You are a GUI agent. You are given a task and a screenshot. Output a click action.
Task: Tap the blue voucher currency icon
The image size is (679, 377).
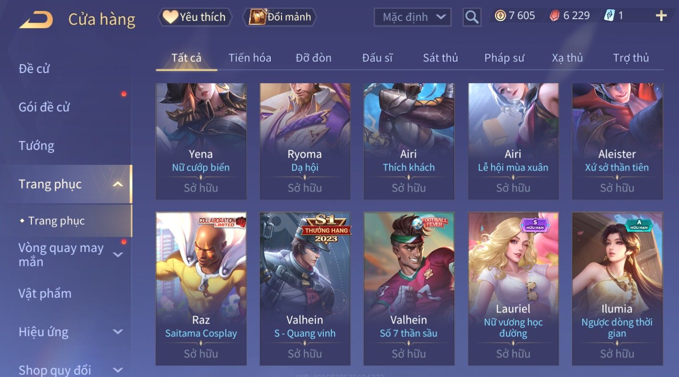pyautogui.click(x=609, y=16)
